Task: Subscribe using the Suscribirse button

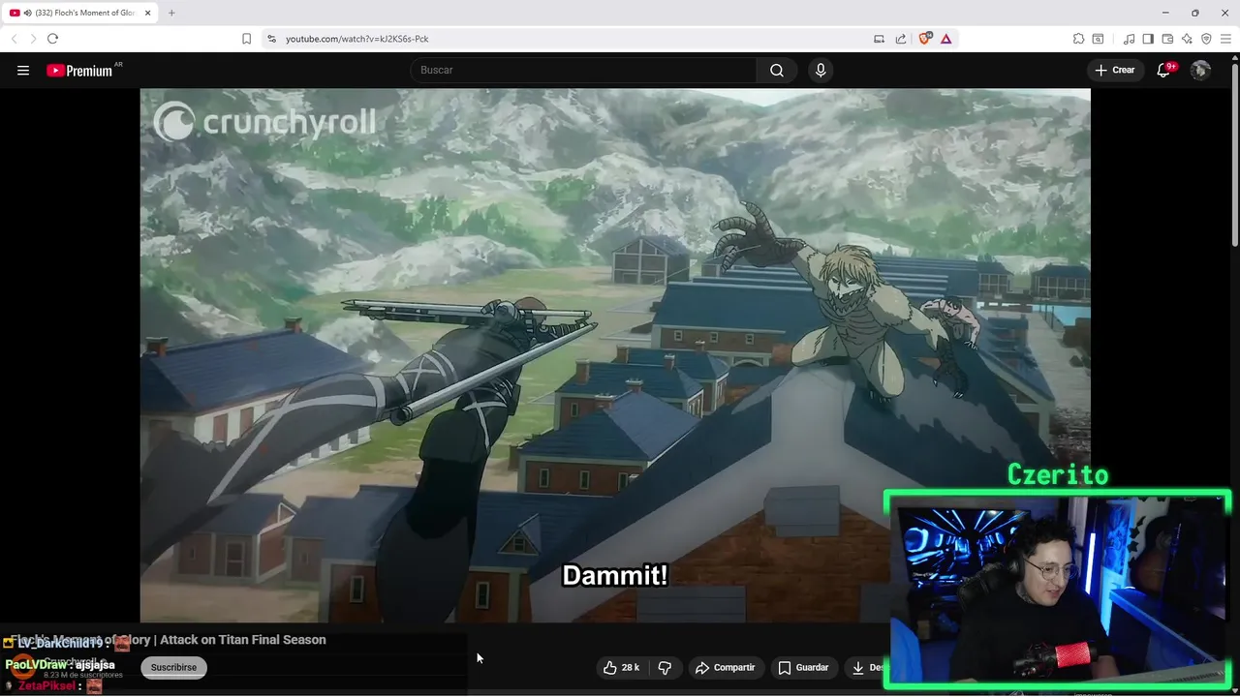Action: (x=173, y=667)
